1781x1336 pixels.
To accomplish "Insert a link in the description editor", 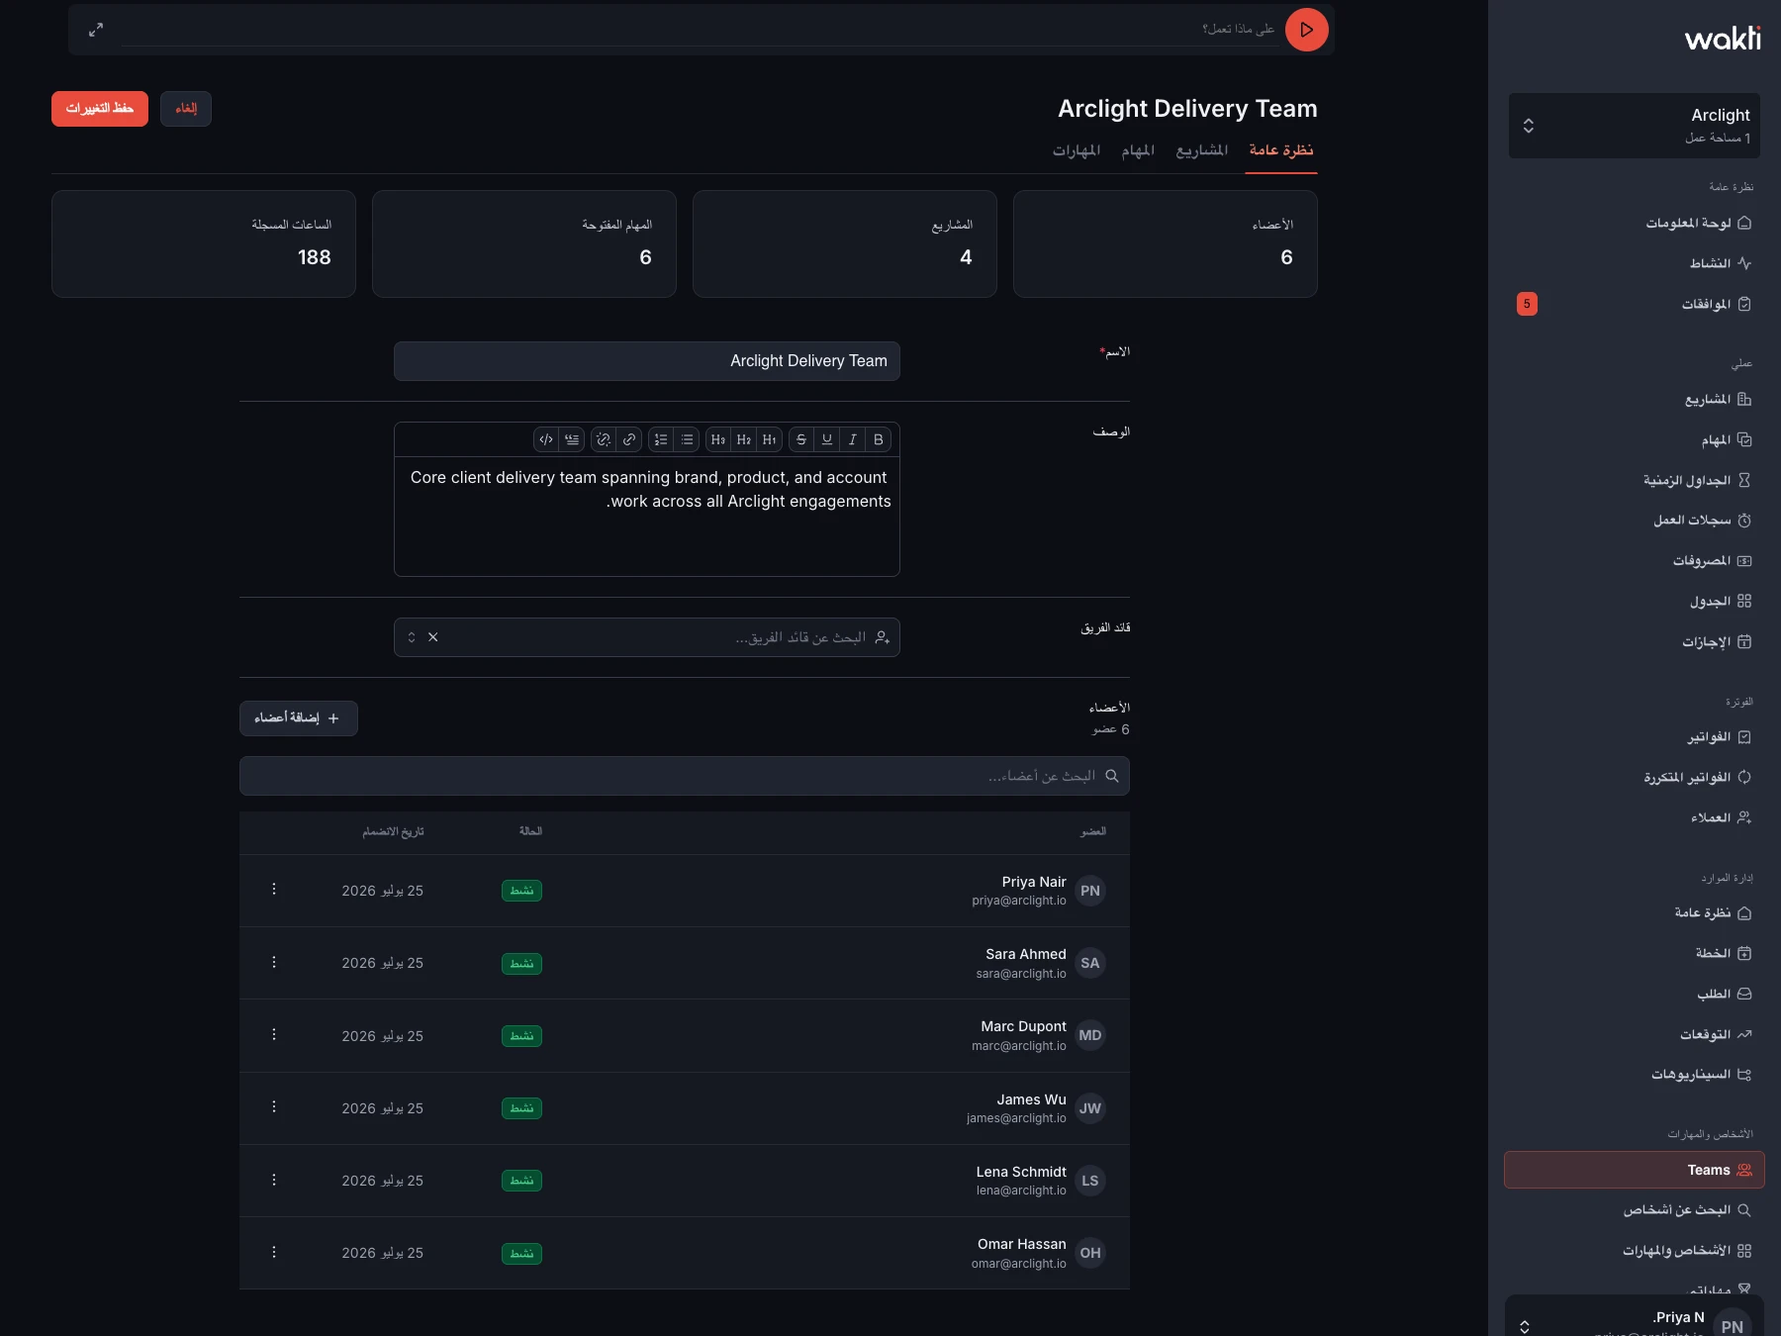I will (629, 439).
